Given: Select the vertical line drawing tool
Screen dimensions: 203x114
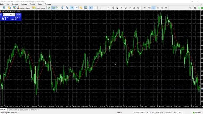Looking at the screenshot, I should pyautogui.click(x=100, y=8).
